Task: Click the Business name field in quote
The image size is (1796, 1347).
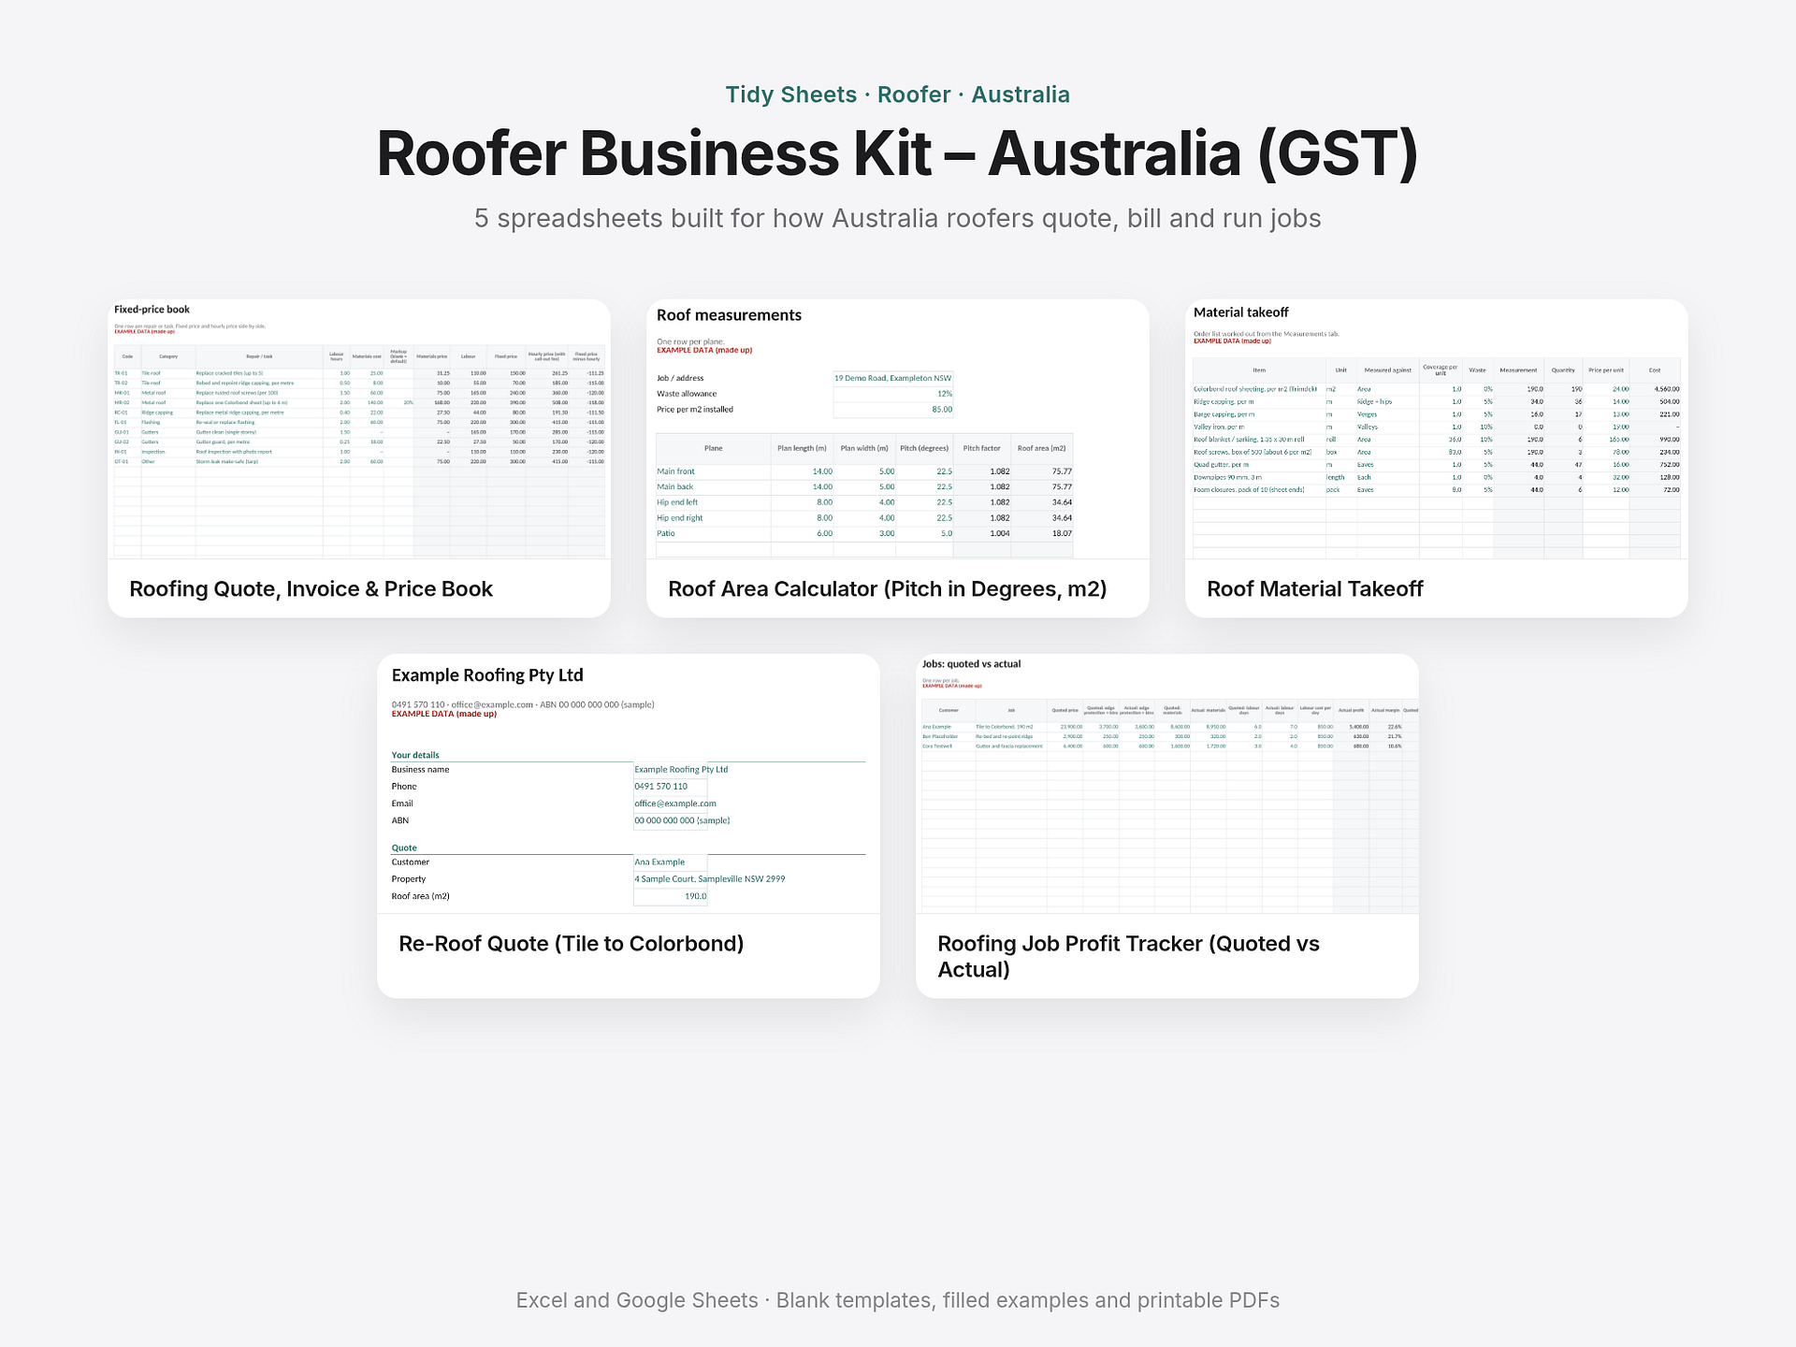Action: click(x=681, y=770)
